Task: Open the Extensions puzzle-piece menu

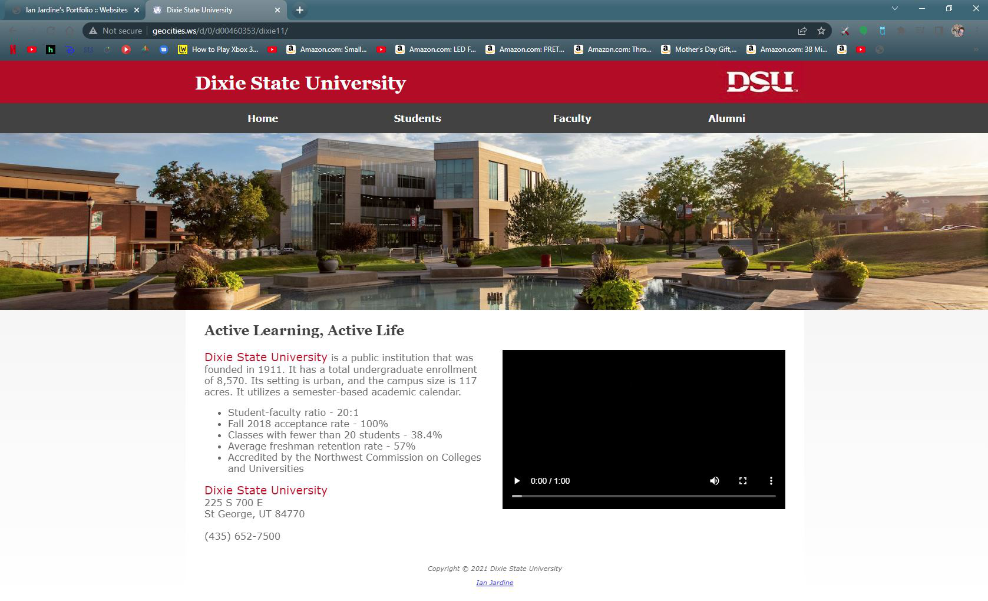Action: pyautogui.click(x=901, y=31)
